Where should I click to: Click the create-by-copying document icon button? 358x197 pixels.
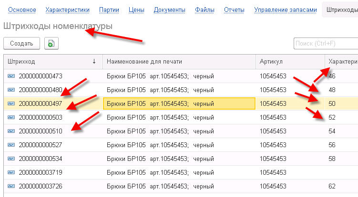(51, 43)
